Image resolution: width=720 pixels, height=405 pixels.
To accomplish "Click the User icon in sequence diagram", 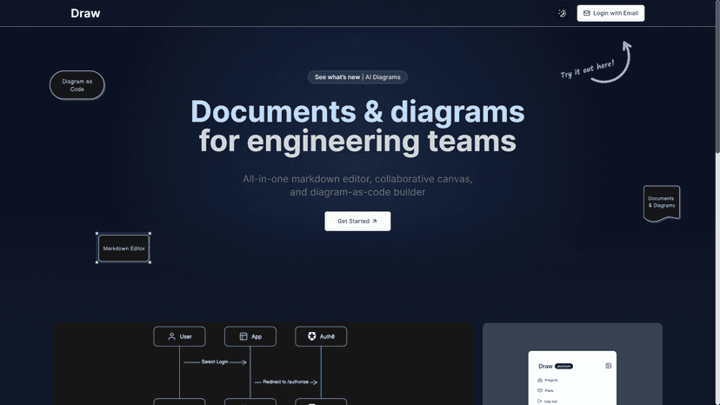I will coord(172,336).
